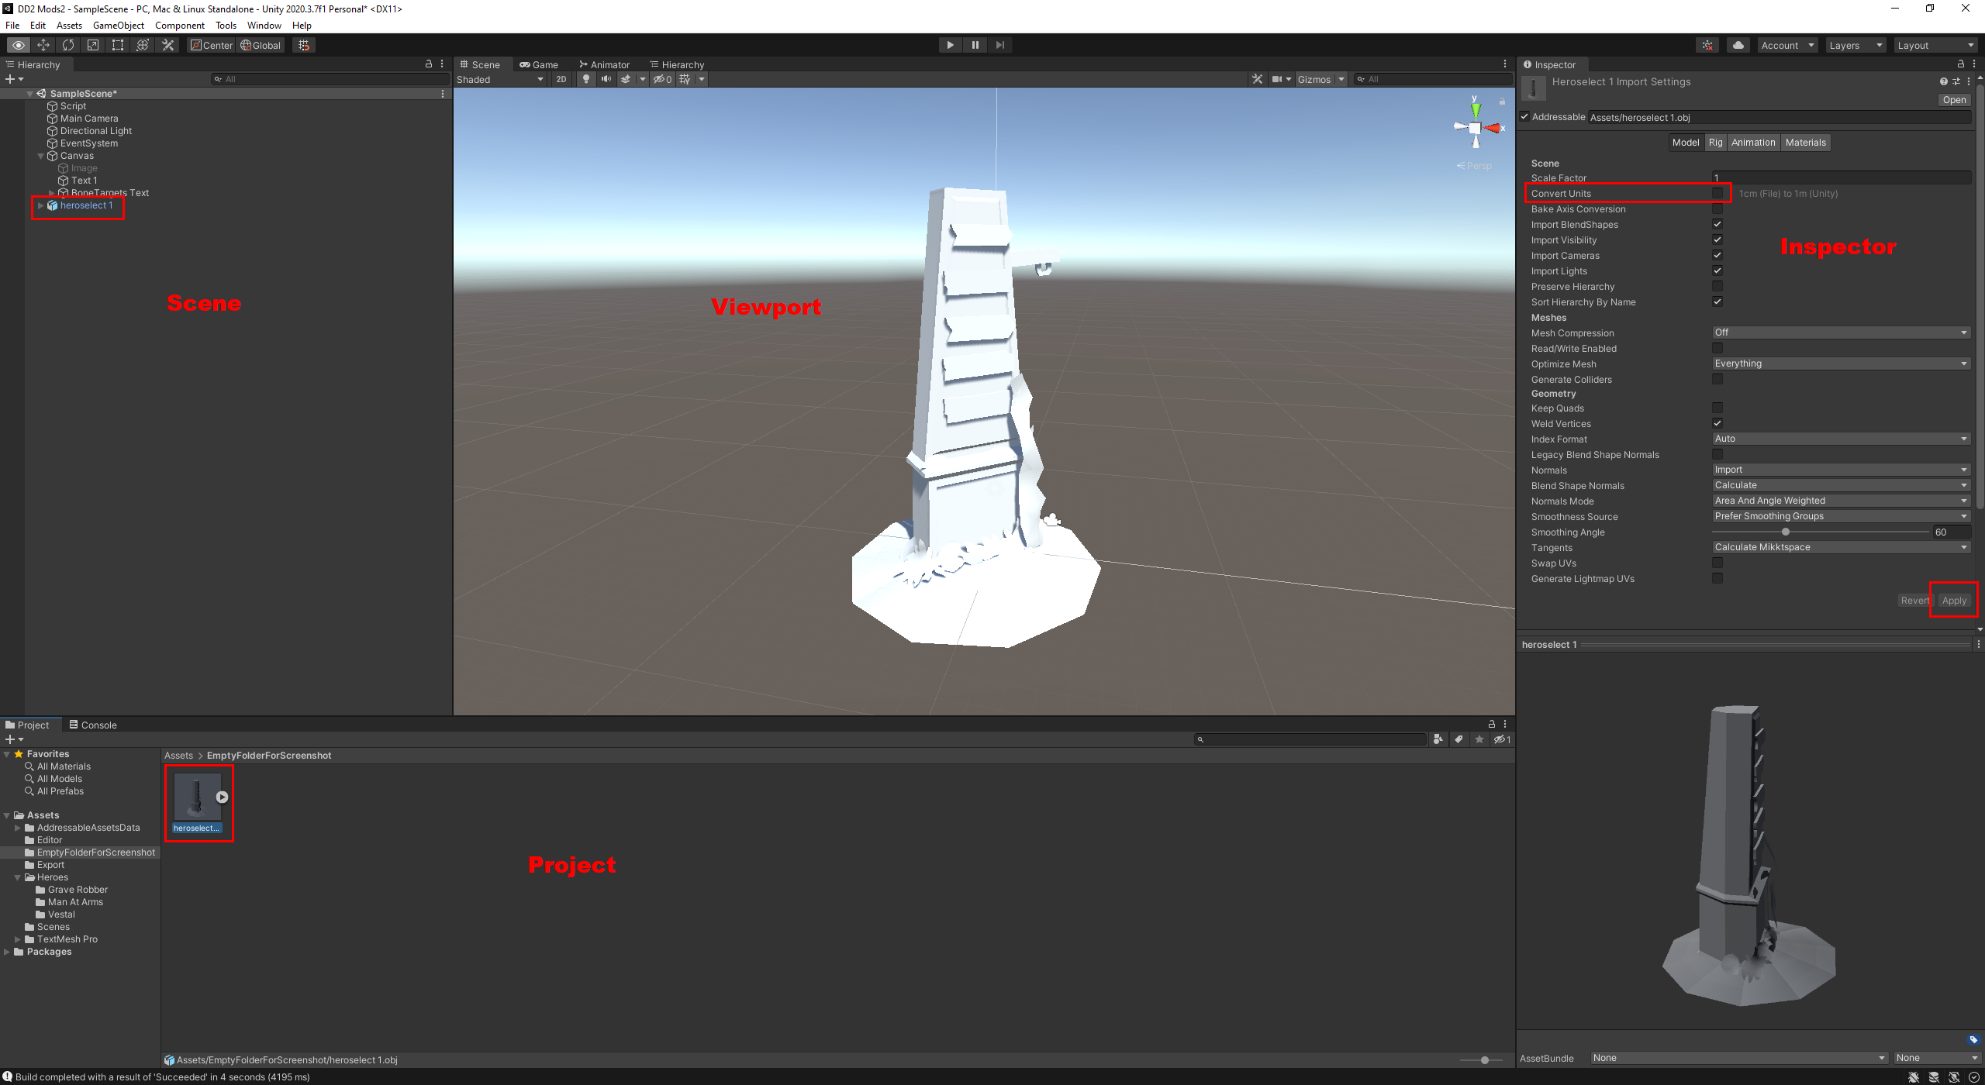Select the heroselect thumbnail in Project

pyautogui.click(x=197, y=797)
